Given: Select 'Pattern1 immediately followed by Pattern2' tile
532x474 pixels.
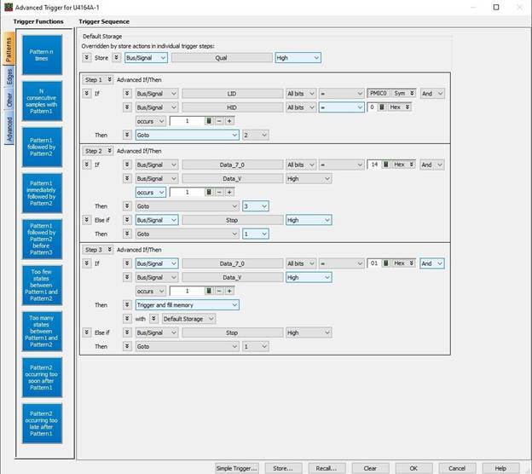Looking at the screenshot, I should [42, 193].
